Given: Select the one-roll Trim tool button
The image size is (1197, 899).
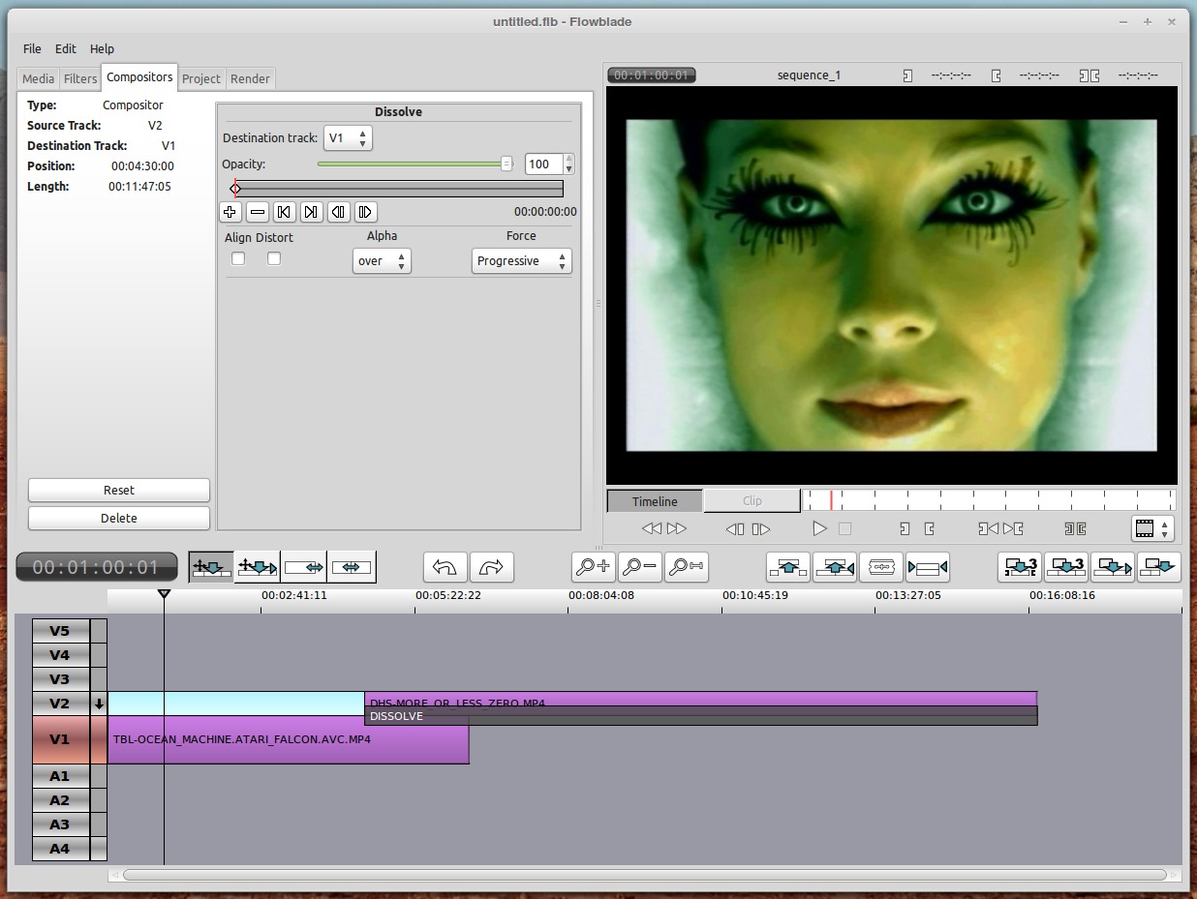Looking at the screenshot, I should [x=304, y=567].
